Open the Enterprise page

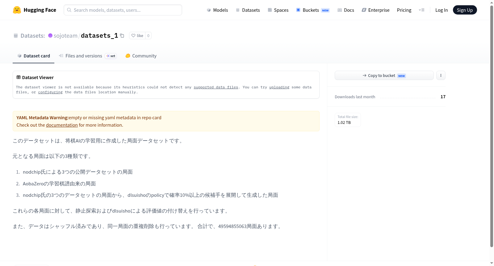pyautogui.click(x=375, y=10)
